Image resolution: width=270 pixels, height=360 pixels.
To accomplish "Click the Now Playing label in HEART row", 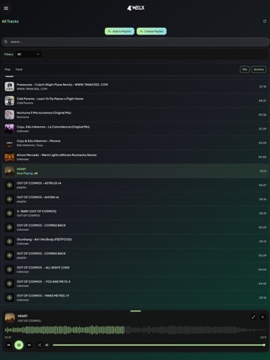I will point(25,173).
